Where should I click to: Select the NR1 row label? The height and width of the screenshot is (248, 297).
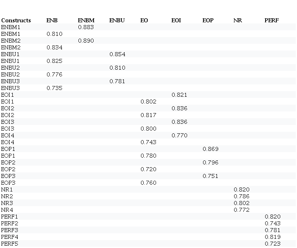[x=7, y=189]
